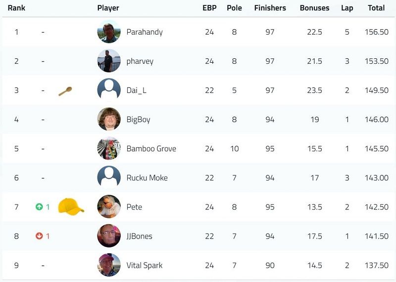Open the JJBones player name link

140,236
